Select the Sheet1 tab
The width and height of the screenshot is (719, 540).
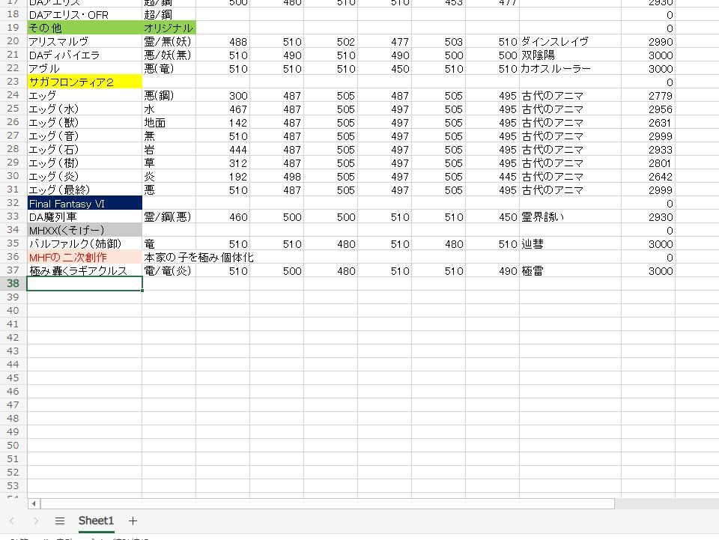point(96,521)
